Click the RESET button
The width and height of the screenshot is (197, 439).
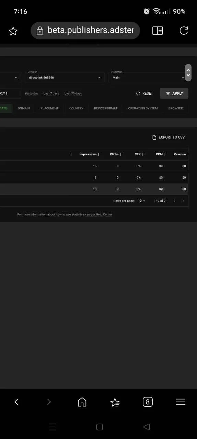(144, 93)
